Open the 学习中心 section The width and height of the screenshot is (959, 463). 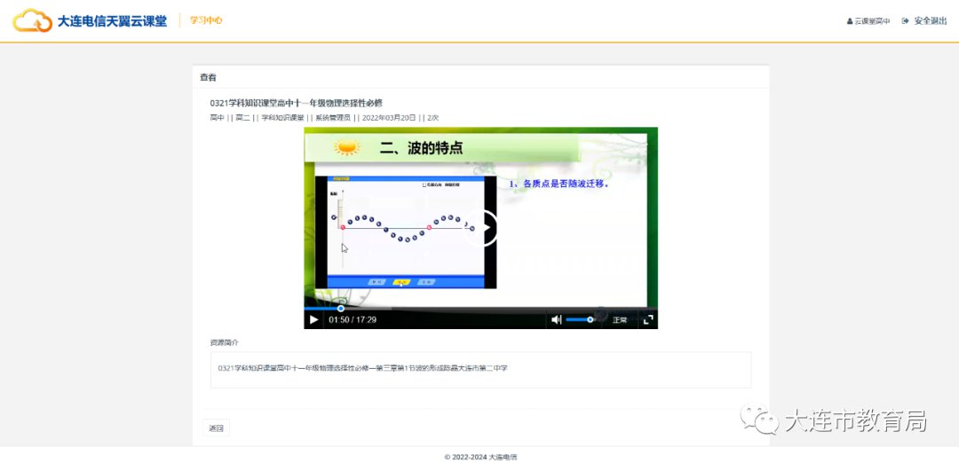point(206,20)
